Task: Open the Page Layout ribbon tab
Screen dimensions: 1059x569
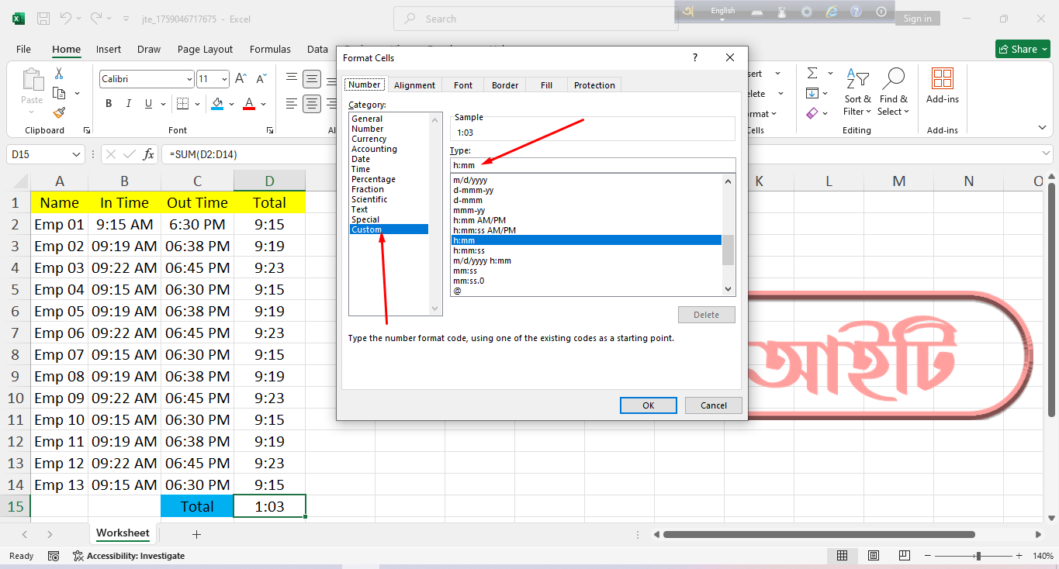Action: point(205,50)
